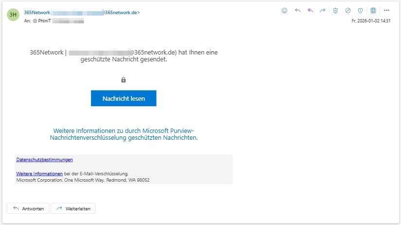The width and height of the screenshot is (401, 225).
Task: Add an emoji reaction to the email
Action: coord(285,10)
